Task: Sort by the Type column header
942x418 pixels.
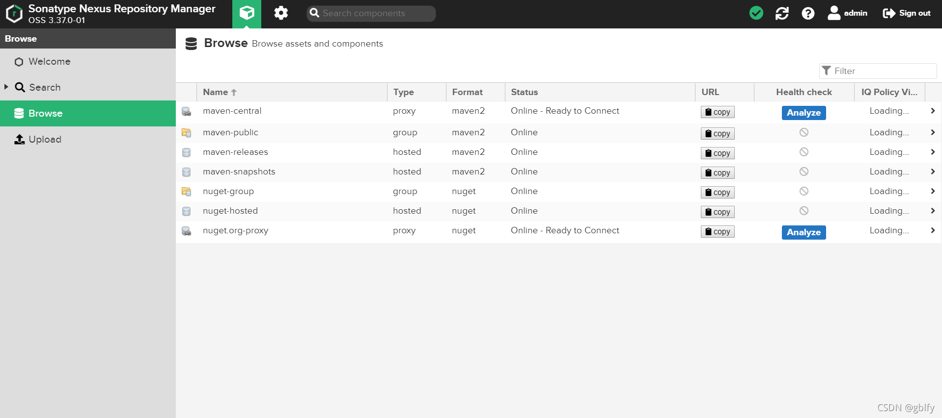Action: click(x=416, y=92)
